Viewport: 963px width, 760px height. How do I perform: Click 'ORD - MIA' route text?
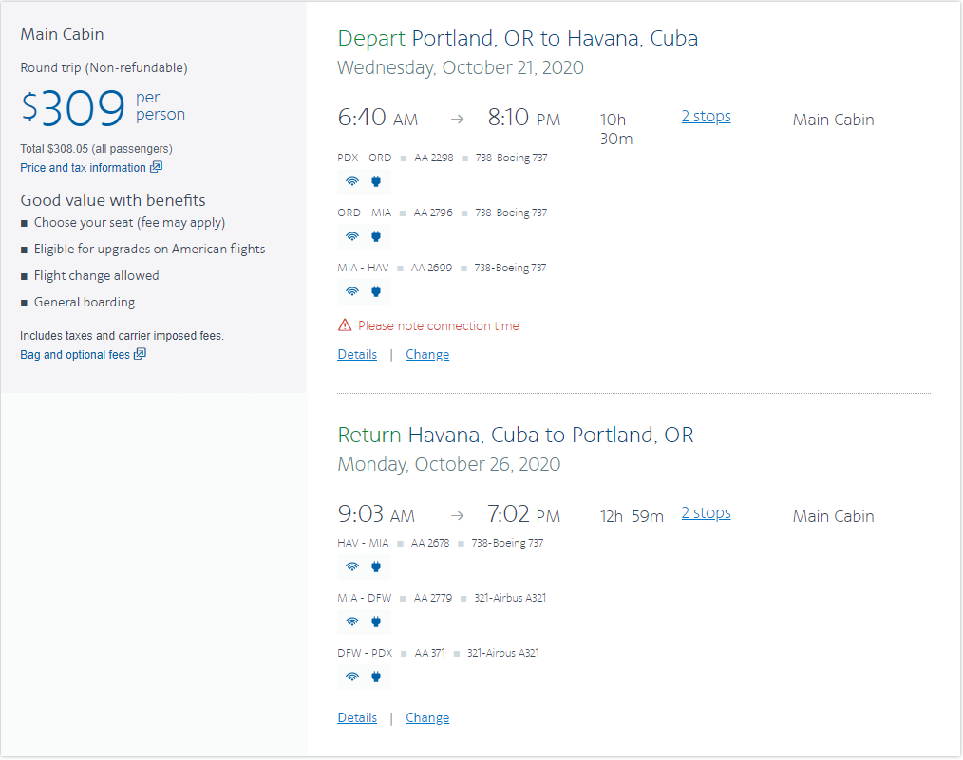(x=364, y=213)
